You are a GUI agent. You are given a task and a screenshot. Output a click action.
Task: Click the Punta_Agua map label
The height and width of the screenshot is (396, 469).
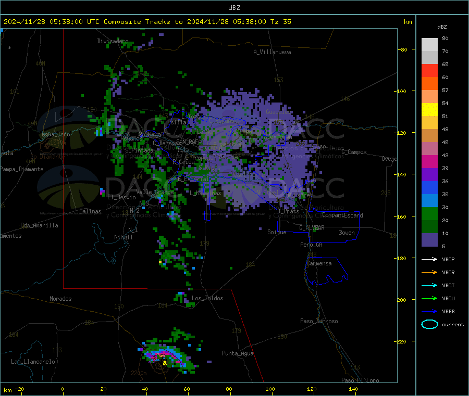click(238, 353)
